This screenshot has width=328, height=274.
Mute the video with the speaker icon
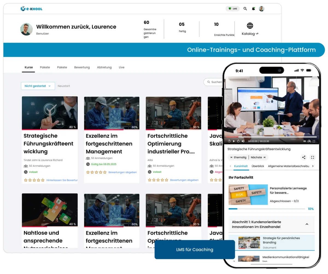(x=243, y=141)
